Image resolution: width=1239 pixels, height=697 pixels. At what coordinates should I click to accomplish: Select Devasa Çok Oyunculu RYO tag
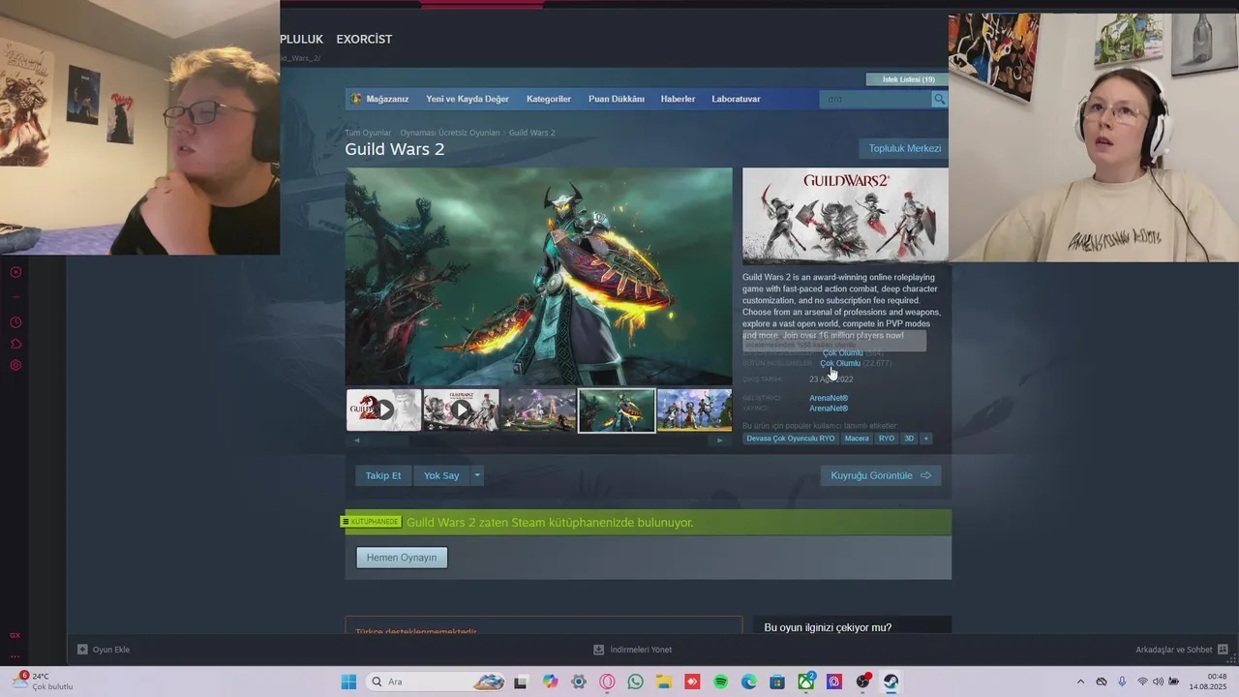[x=790, y=439]
